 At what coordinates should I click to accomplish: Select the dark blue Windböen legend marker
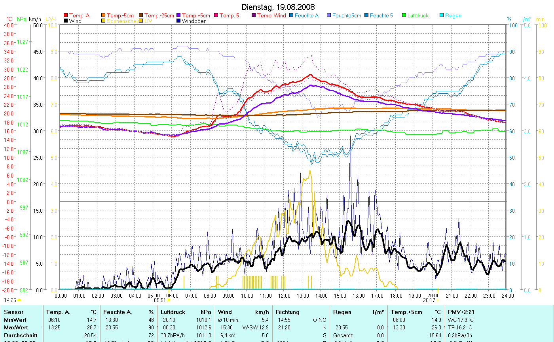click(x=178, y=21)
